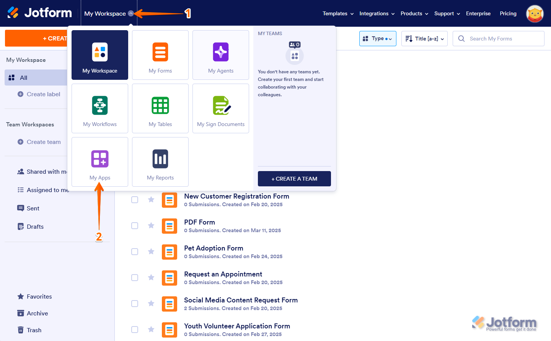Open the PDF Form title
Image resolution: width=551 pixels, height=341 pixels.
199,222
